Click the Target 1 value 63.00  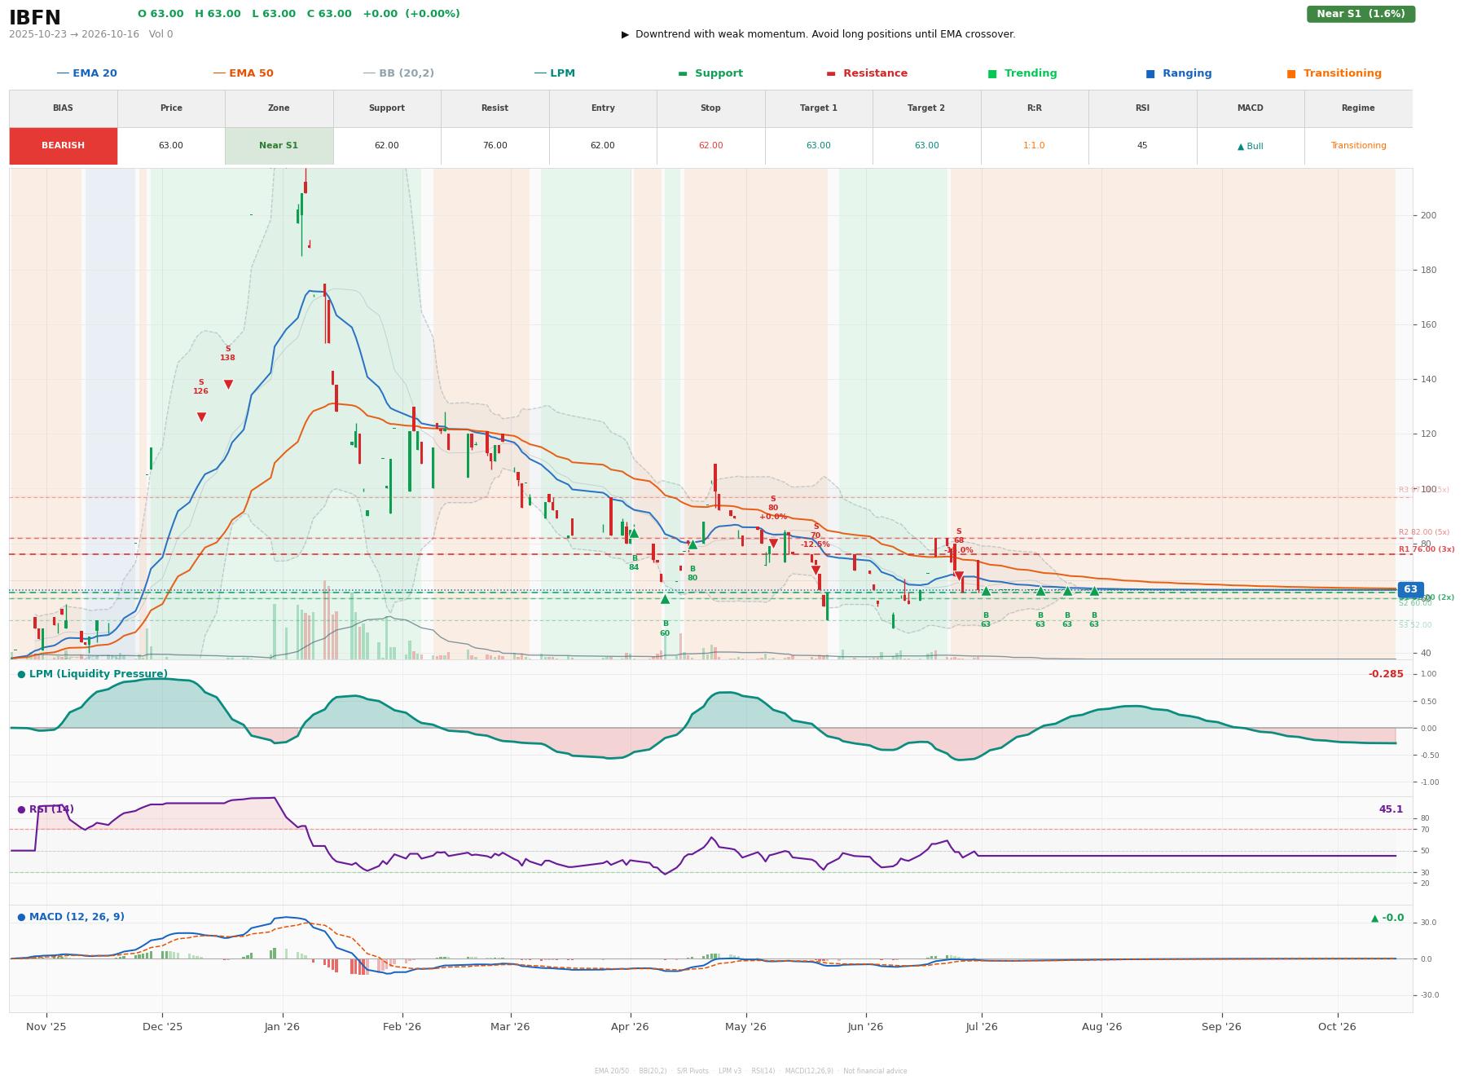818,146
